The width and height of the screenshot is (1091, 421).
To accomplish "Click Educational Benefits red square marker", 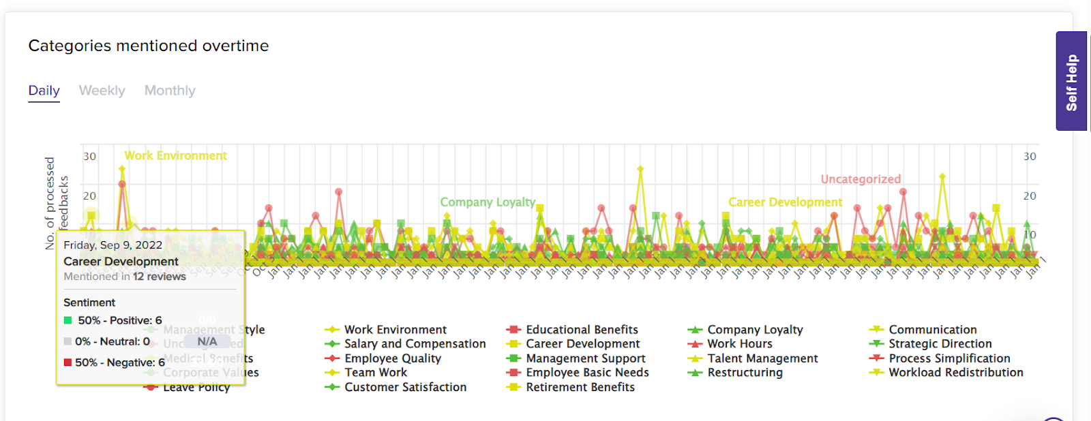I will coord(513,330).
